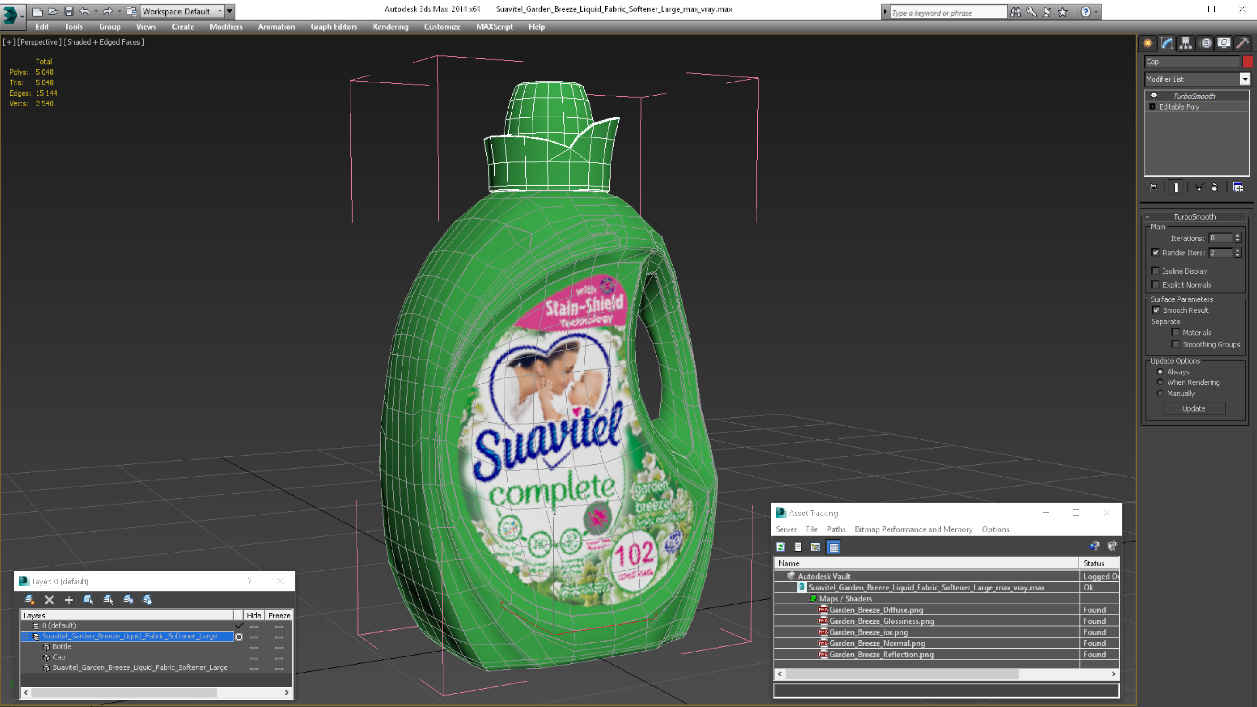Open the Hierarchy command panel tab

click(1186, 44)
